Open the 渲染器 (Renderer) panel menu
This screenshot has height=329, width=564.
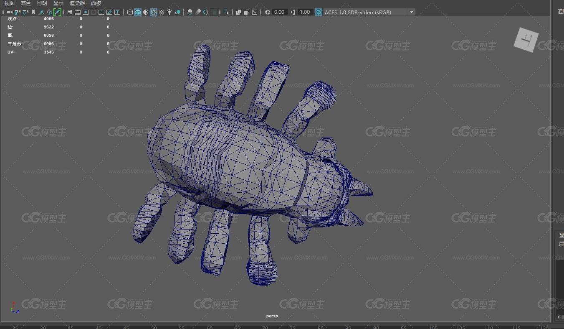(77, 3)
